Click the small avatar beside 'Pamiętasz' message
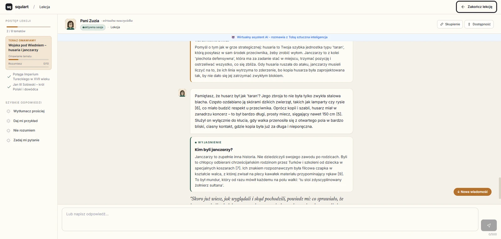 182,93
